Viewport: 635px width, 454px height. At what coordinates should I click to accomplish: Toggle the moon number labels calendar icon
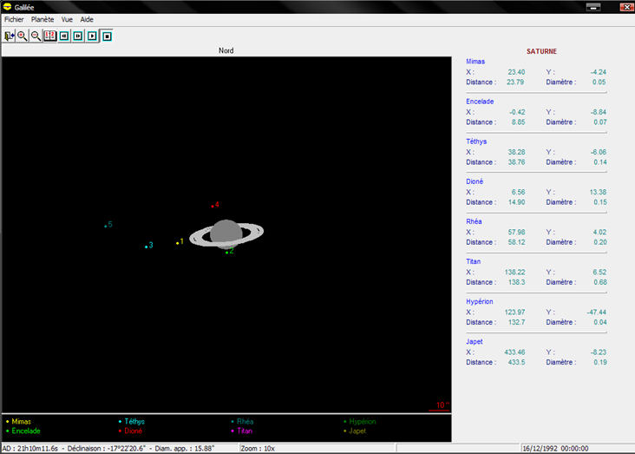pyautogui.click(x=49, y=36)
